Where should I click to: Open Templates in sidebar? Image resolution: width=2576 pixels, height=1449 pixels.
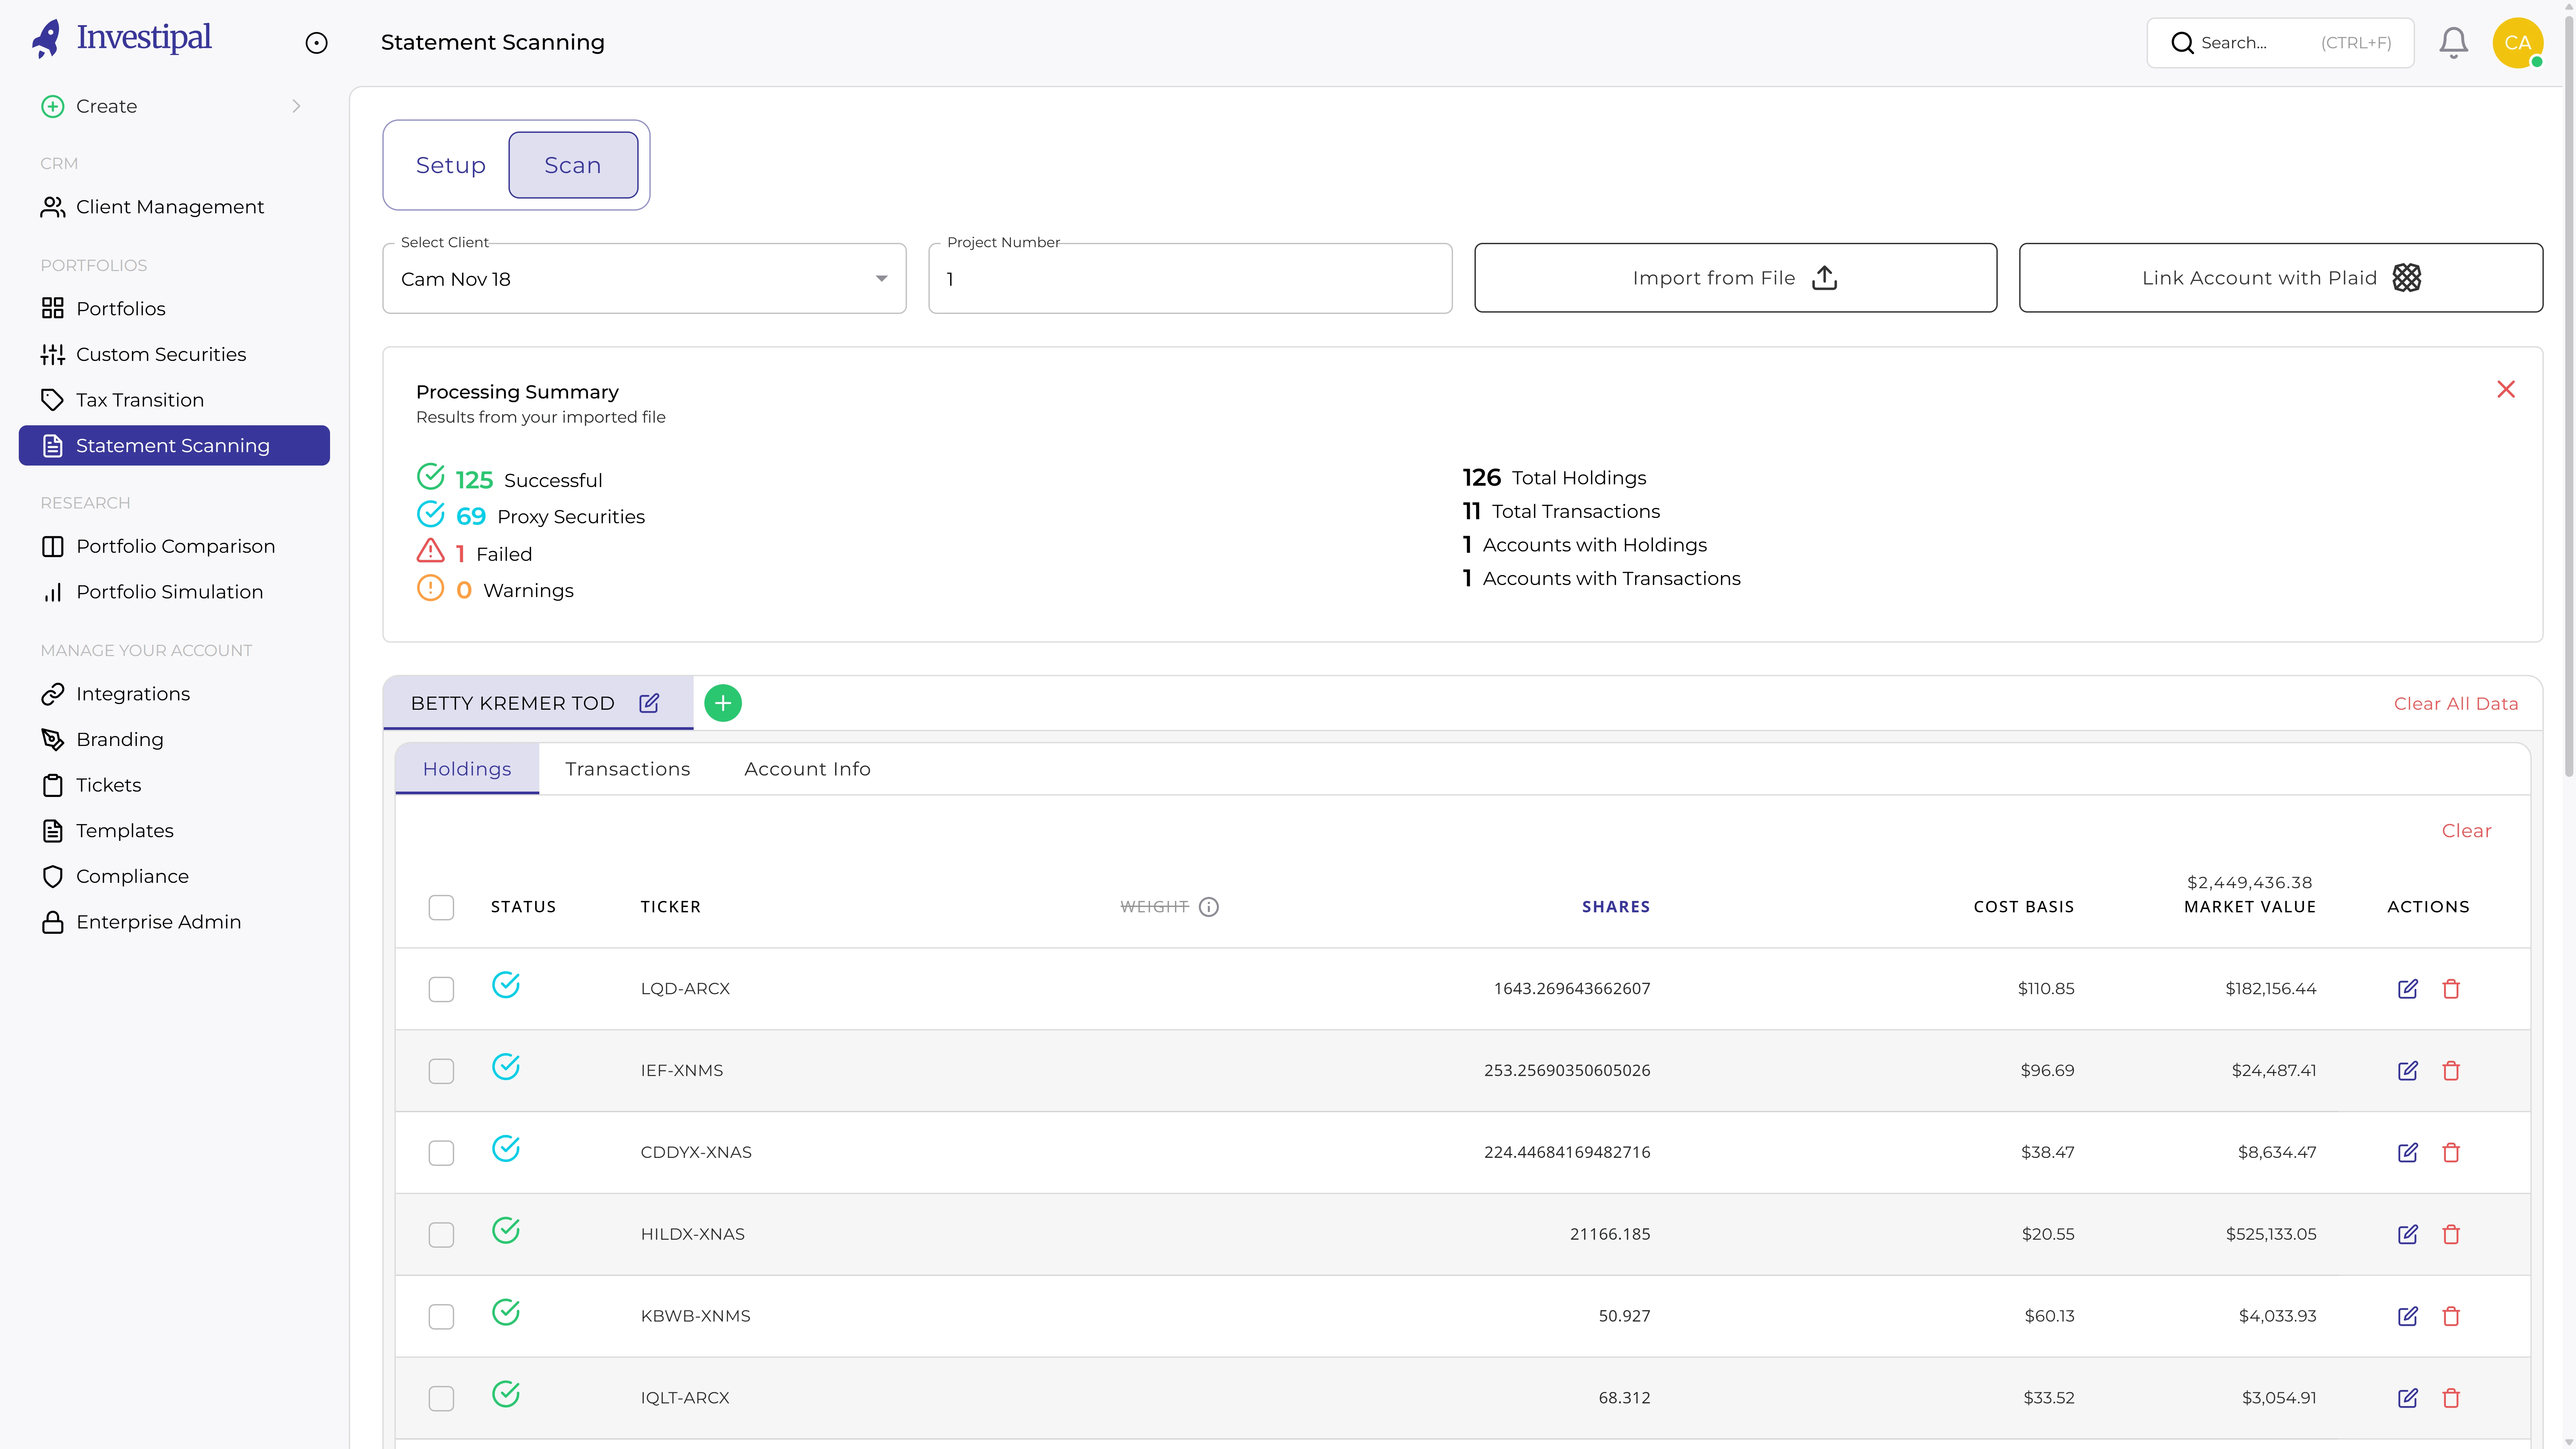174,831
